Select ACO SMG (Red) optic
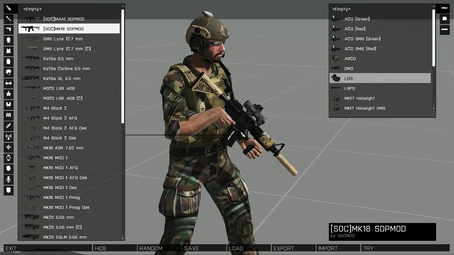Screen dimensions: 454x255 pyautogui.click(x=380, y=49)
